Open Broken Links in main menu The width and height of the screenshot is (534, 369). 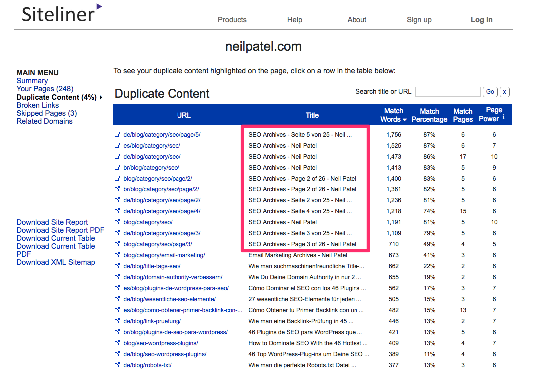pyautogui.click(x=38, y=105)
